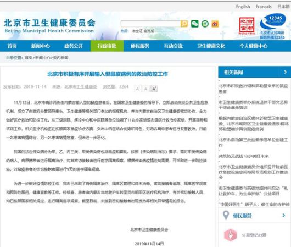
Task: Switch site language to Francais
Action: 264,7
